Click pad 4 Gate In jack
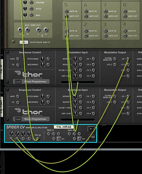The height and width of the screenshot is (174, 142). tap(125, 31)
